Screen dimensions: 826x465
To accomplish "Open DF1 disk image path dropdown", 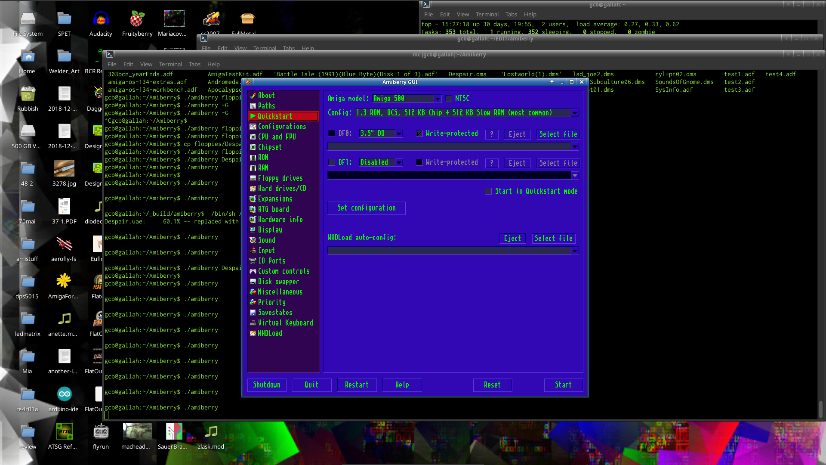I will pos(575,176).
